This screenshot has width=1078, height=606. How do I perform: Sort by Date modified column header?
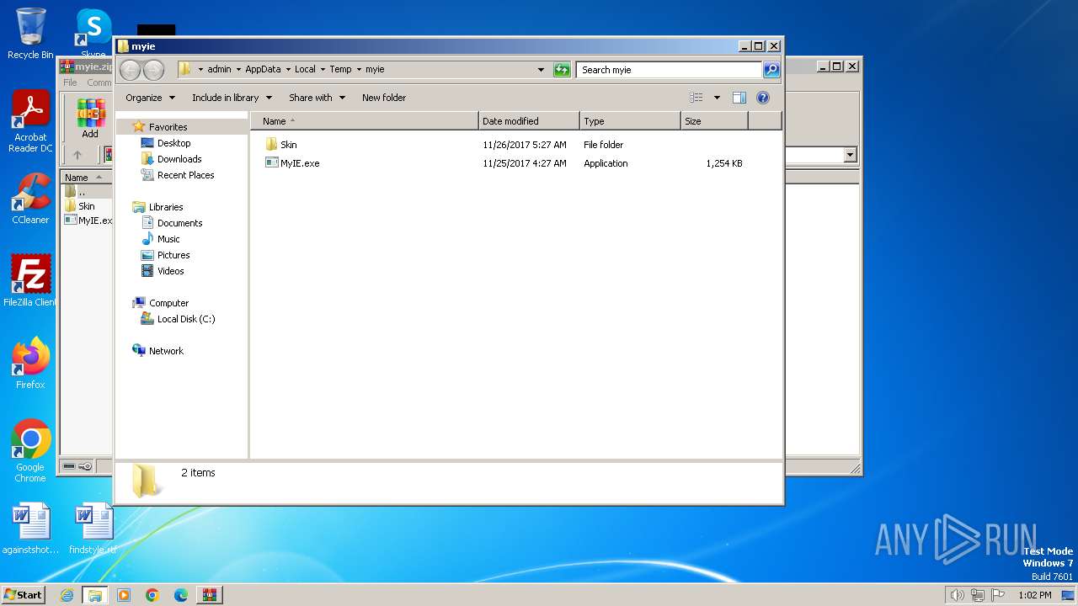click(x=529, y=121)
